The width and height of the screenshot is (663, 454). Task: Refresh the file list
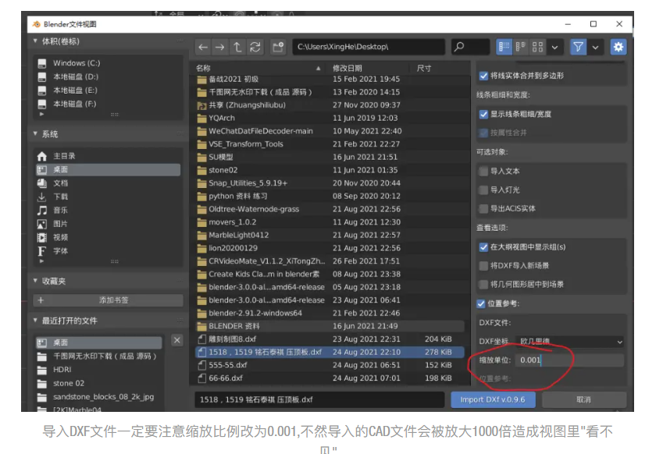point(255,47)
